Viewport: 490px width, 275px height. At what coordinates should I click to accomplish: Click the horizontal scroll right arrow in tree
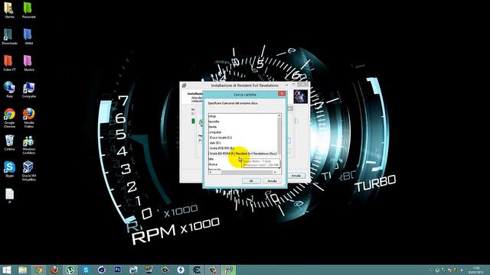(275, 172)
